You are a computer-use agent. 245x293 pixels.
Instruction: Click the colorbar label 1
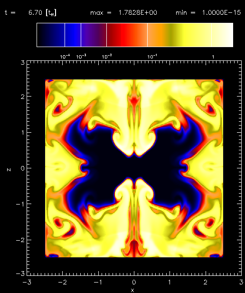(213, 57)
